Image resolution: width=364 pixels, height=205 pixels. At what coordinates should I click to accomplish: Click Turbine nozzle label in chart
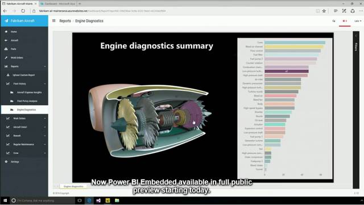point(255,91)
